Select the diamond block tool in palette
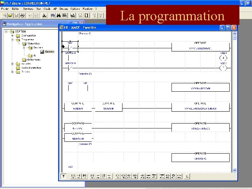Viewport: 252px width, 189px height. tap(167, 176)
